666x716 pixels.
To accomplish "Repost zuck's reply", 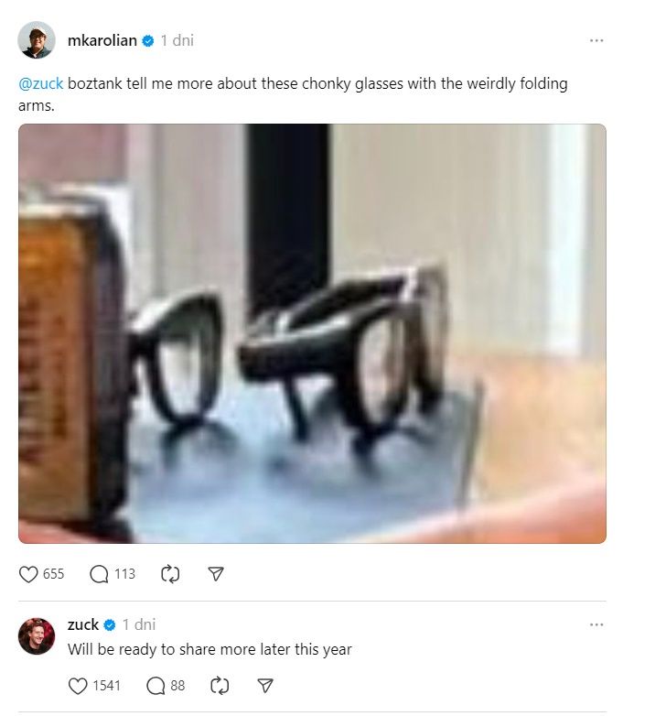I will point(220,686).
